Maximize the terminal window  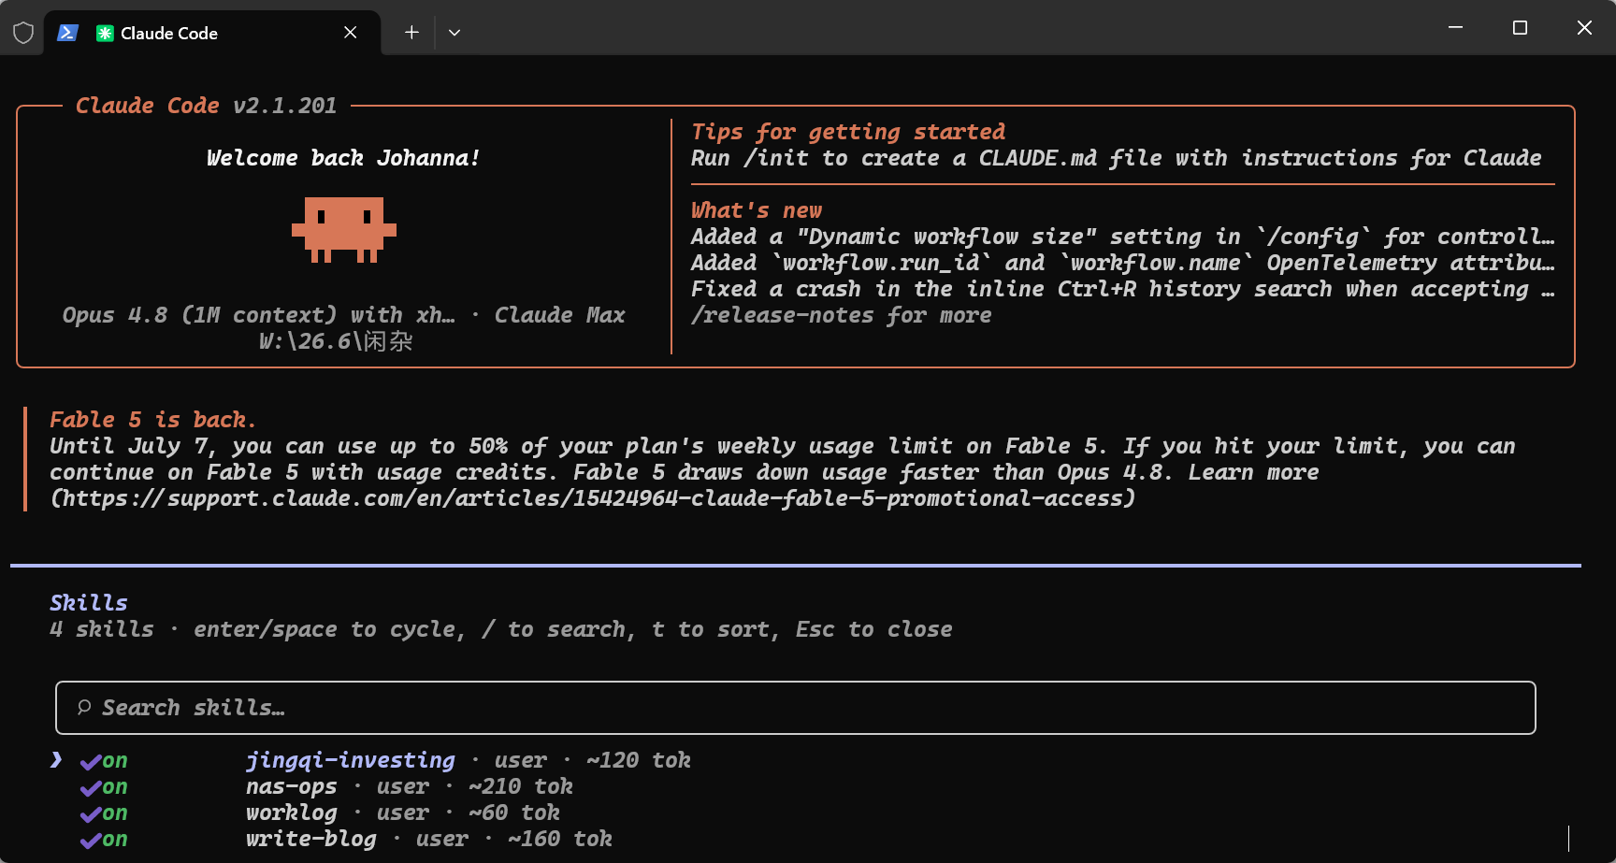click(x=1520, y=28)
